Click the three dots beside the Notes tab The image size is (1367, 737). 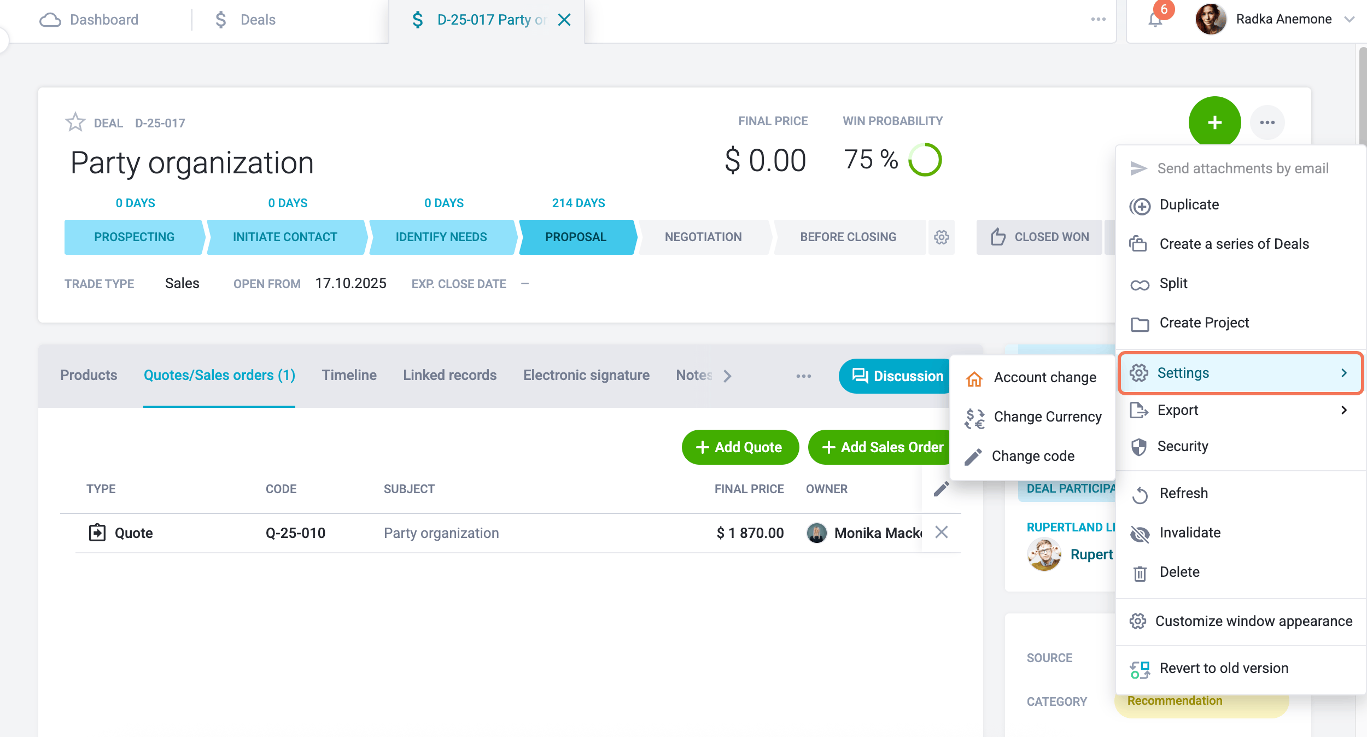tap(803, 376)
